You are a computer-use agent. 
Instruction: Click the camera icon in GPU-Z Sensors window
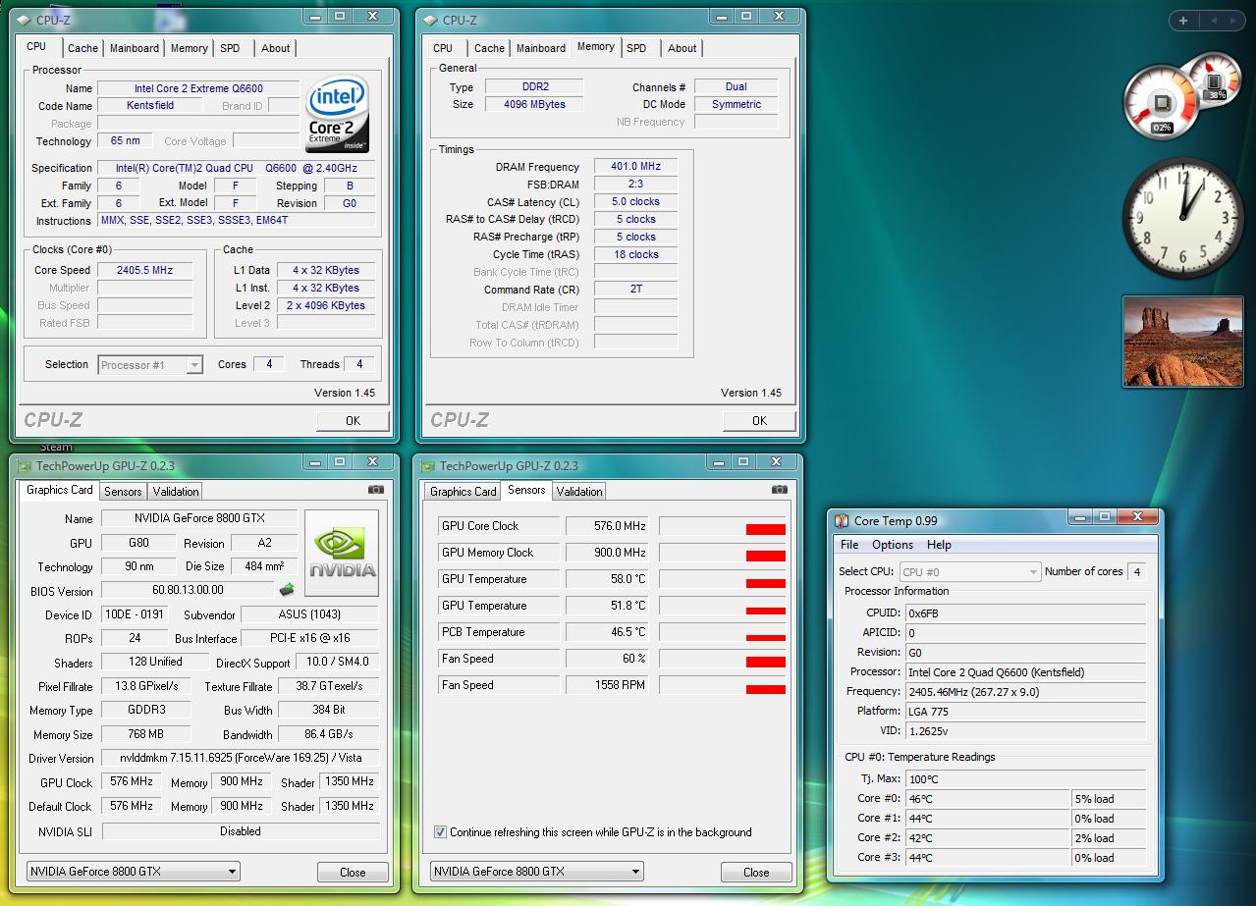coord(780,489)
